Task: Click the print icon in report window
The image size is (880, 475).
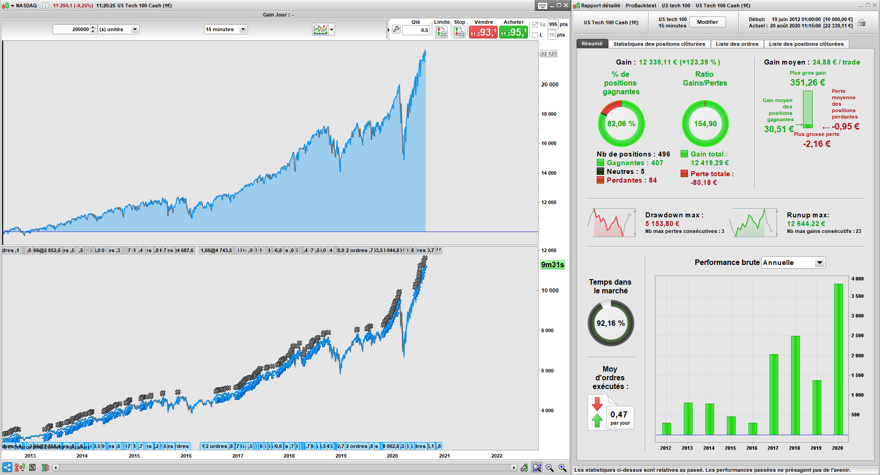Action: 861,22
